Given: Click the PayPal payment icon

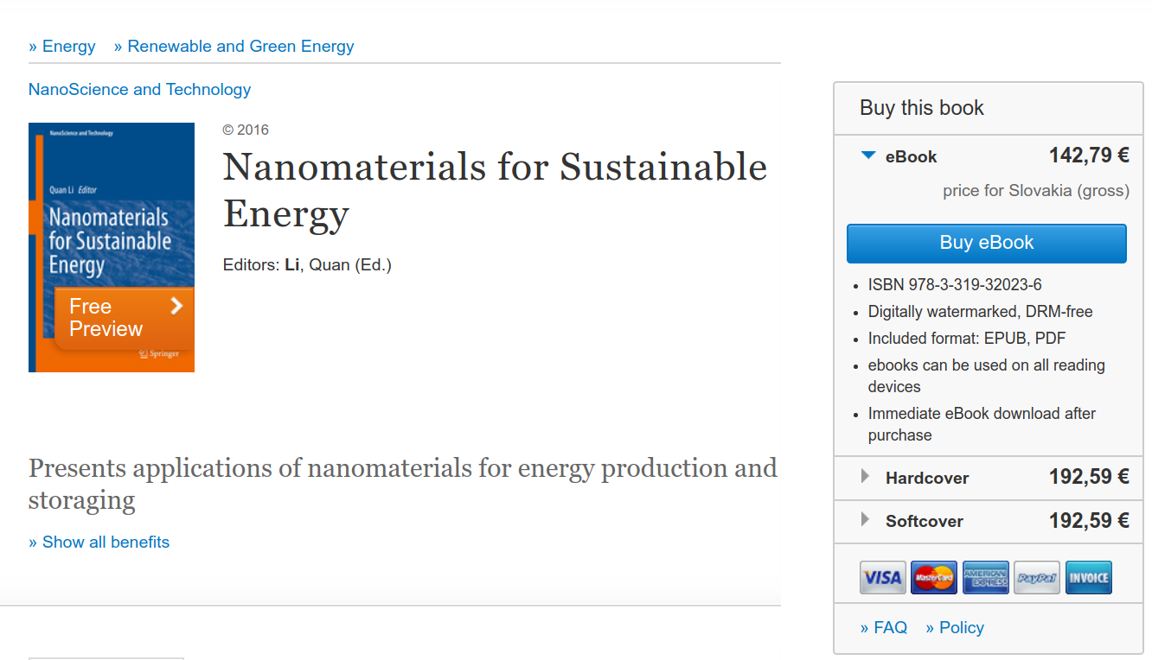Looking at the screenshot, I should tap(1037, 578).
